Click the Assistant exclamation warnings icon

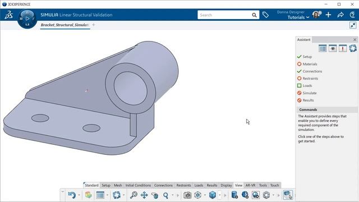coord(343,49)
